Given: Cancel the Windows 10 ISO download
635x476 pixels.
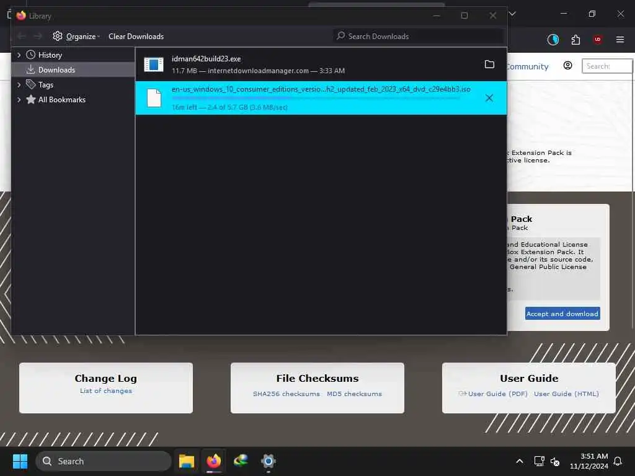Looking at the screenshot, I should (x=489, y=98).
